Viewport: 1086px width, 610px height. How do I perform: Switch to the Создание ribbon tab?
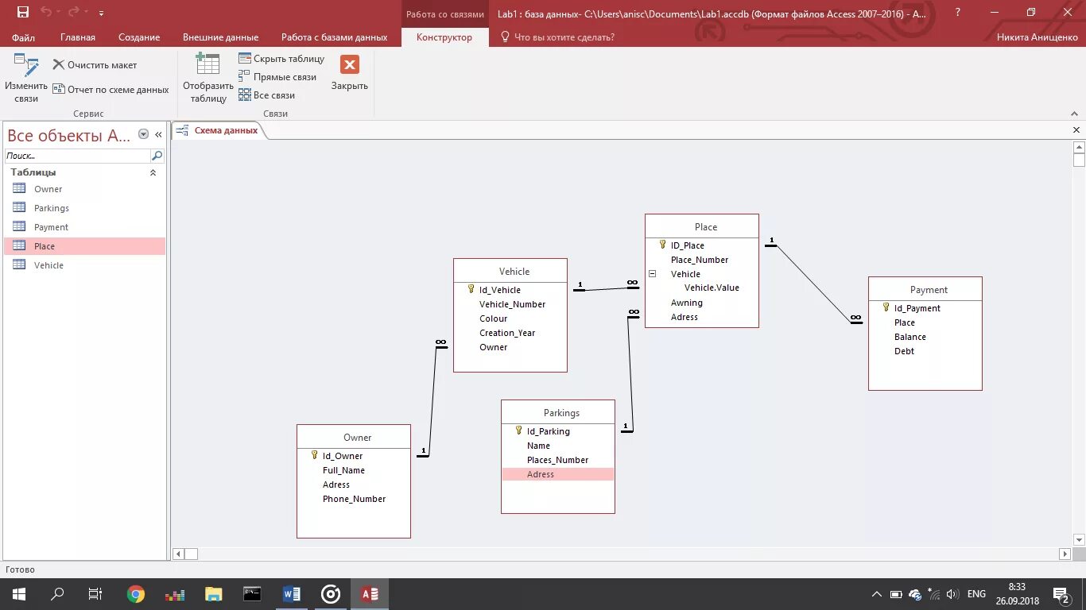click(139, 37)
